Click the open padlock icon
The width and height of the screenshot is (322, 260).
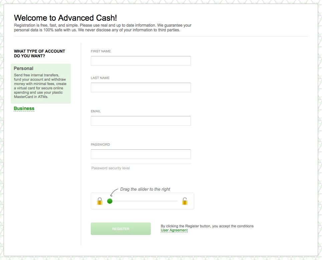(x=185, y=201)
